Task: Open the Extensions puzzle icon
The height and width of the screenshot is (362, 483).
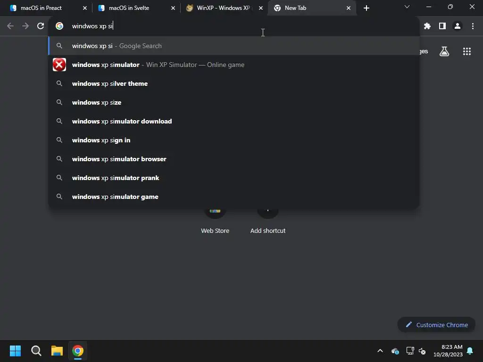Action: pyautogui.click(x=427, y=26)
